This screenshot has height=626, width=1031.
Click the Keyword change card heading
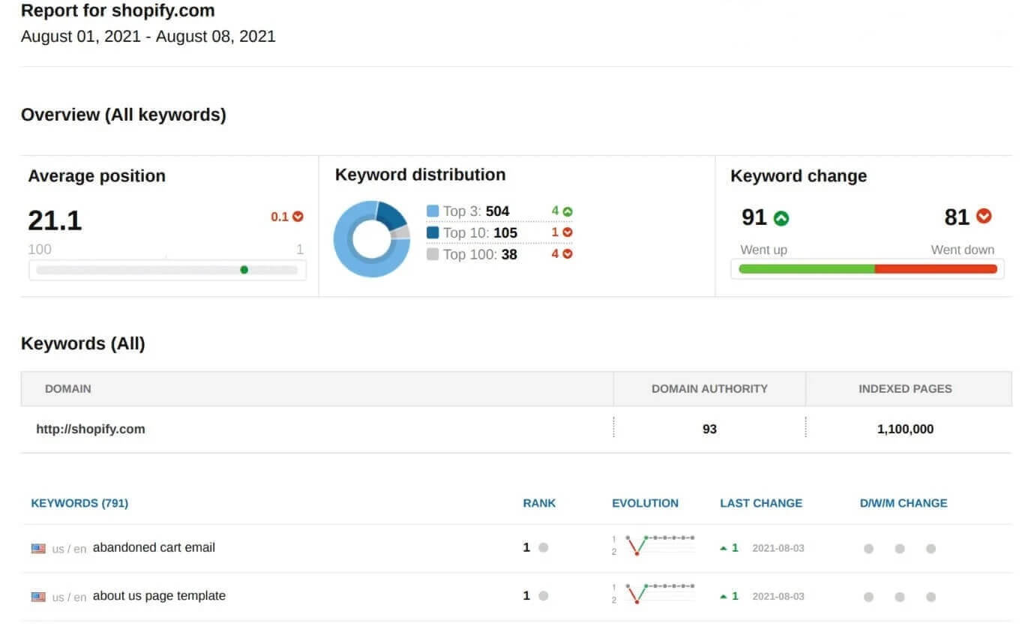tap(799, 176)
